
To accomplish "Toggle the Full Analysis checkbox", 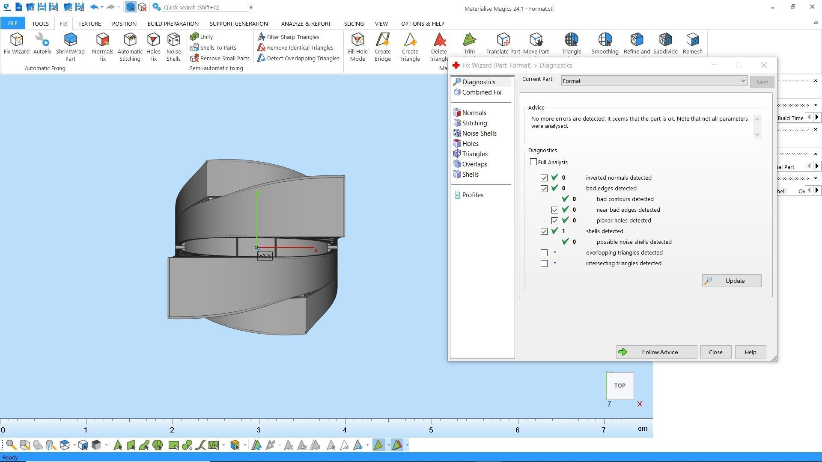I will pyautogui.click(x=533, y=162).
